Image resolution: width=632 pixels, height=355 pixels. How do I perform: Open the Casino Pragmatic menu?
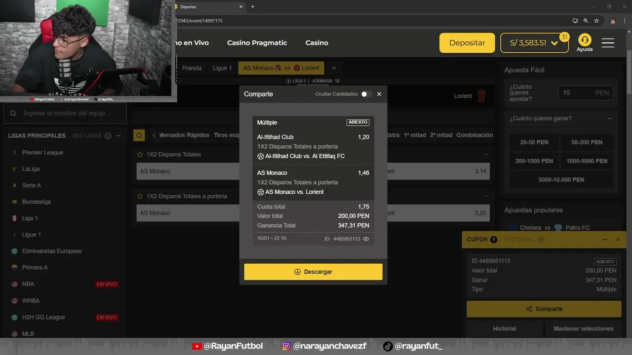click(257, 43)
